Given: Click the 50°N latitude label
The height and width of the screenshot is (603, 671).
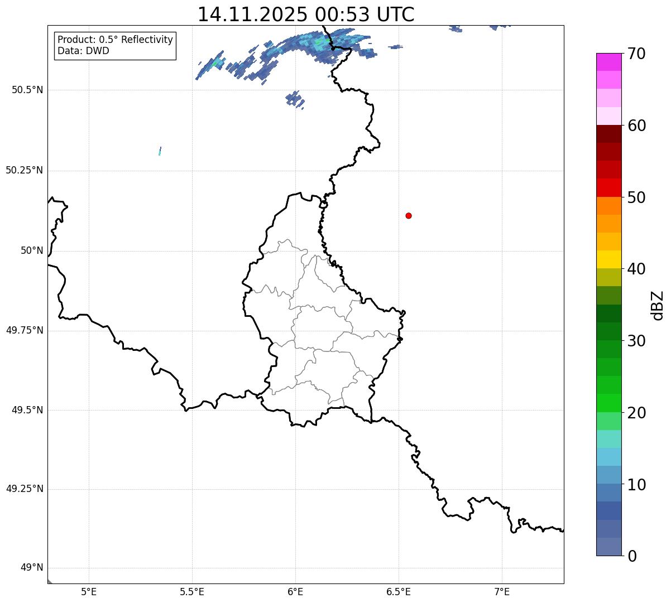Looking at the screenshot, I should 32,250.
